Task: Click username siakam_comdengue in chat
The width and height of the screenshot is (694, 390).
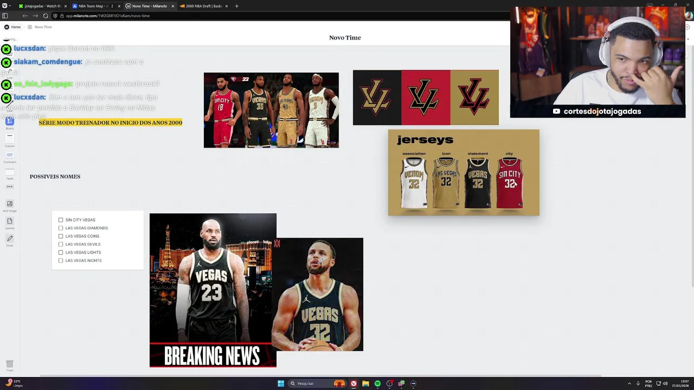Action: 48,62
